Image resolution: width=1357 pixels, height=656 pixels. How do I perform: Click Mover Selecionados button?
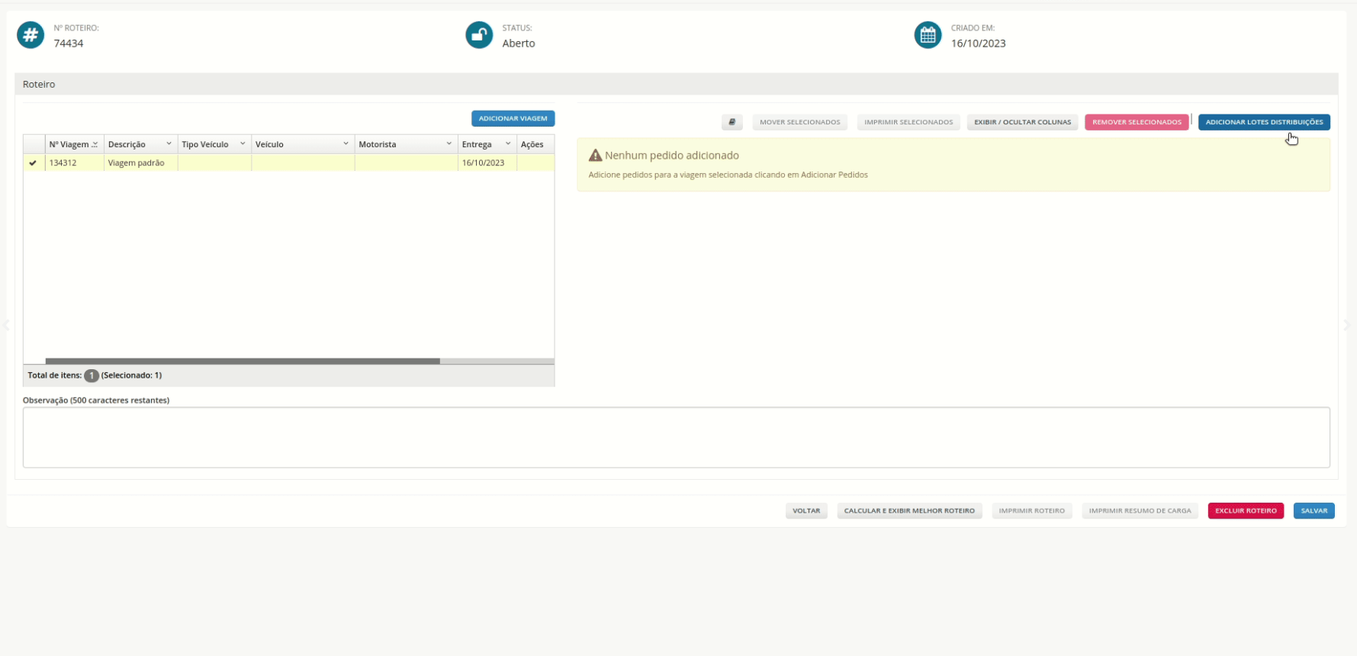coord(799,122)
